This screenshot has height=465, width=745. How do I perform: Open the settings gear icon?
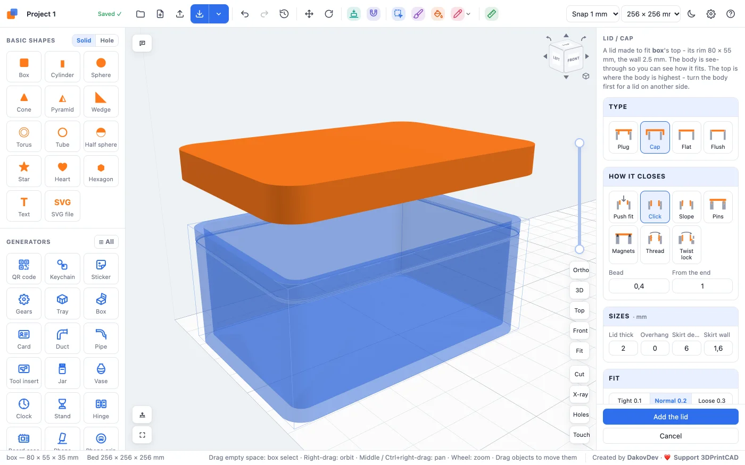coord(711,14)
